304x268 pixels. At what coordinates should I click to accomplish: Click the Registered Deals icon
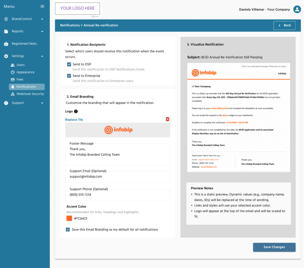[x=6, y=44]
